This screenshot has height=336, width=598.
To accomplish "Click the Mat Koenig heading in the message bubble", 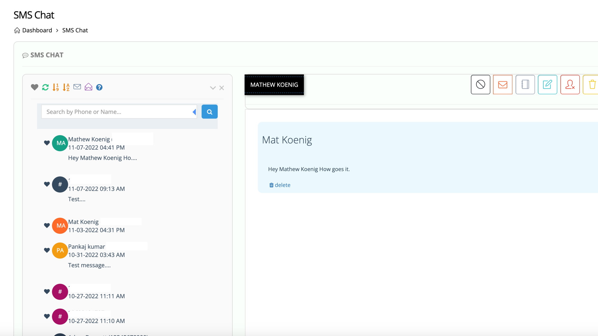I will (x=287, y=140).
